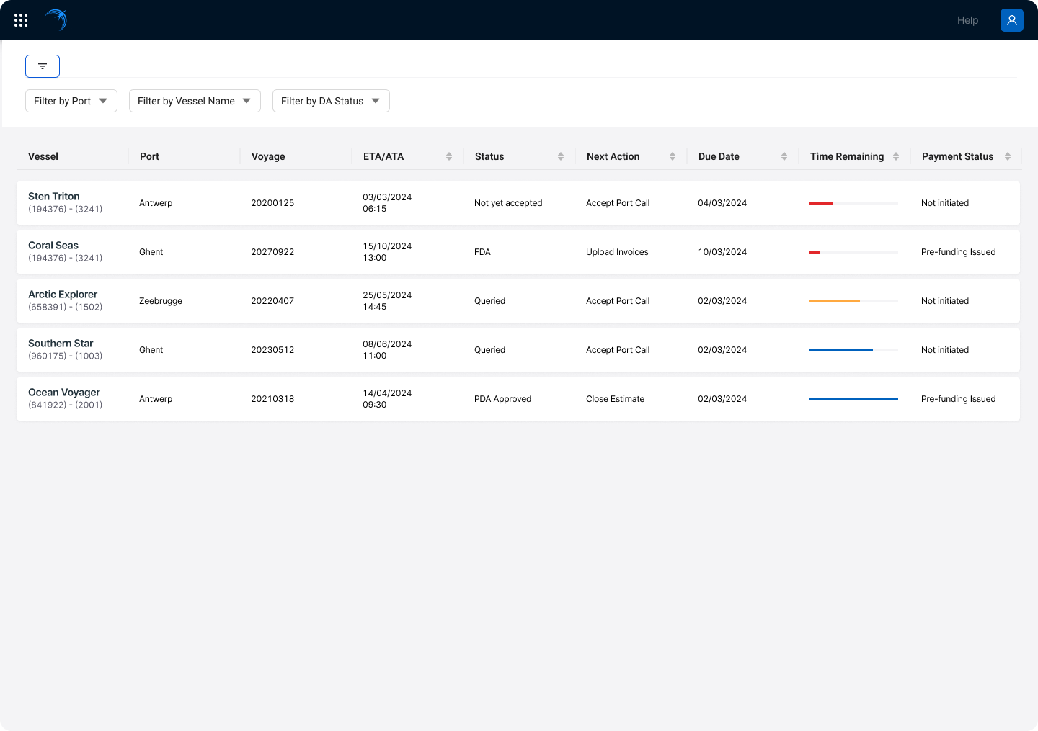Image resolution: width=1038 pixels, height=731 pixels.
Task: Click Ghent port in Southern Star row
Action: [x=151, y=350]
